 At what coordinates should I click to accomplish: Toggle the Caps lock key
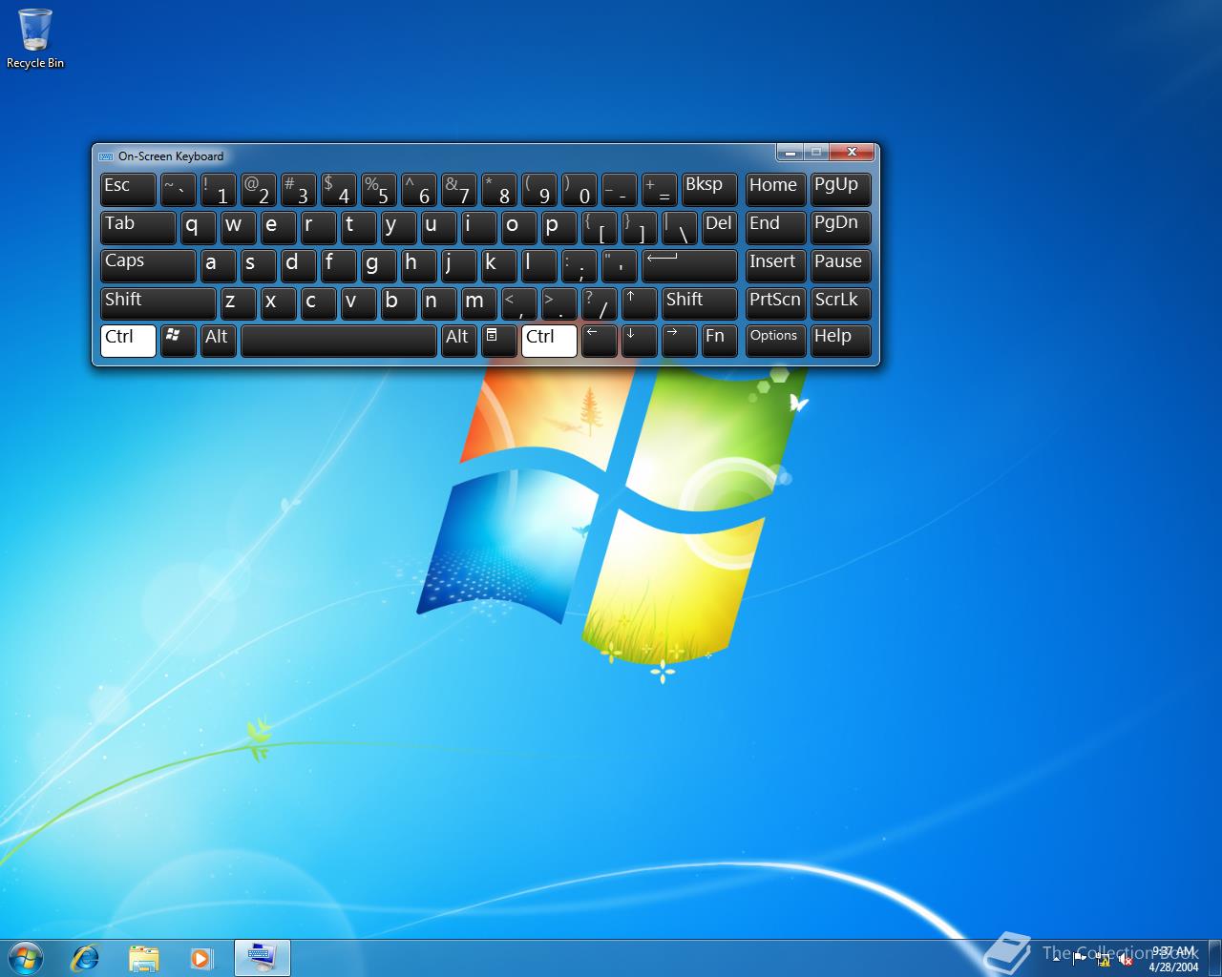(x=147, y=265)
